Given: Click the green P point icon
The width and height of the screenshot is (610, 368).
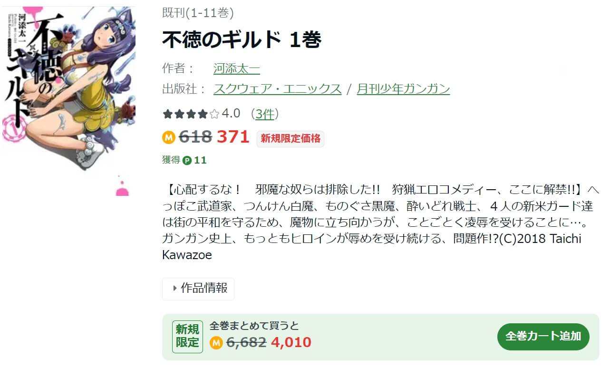Looking at the screenshot, I should point(187,160).
